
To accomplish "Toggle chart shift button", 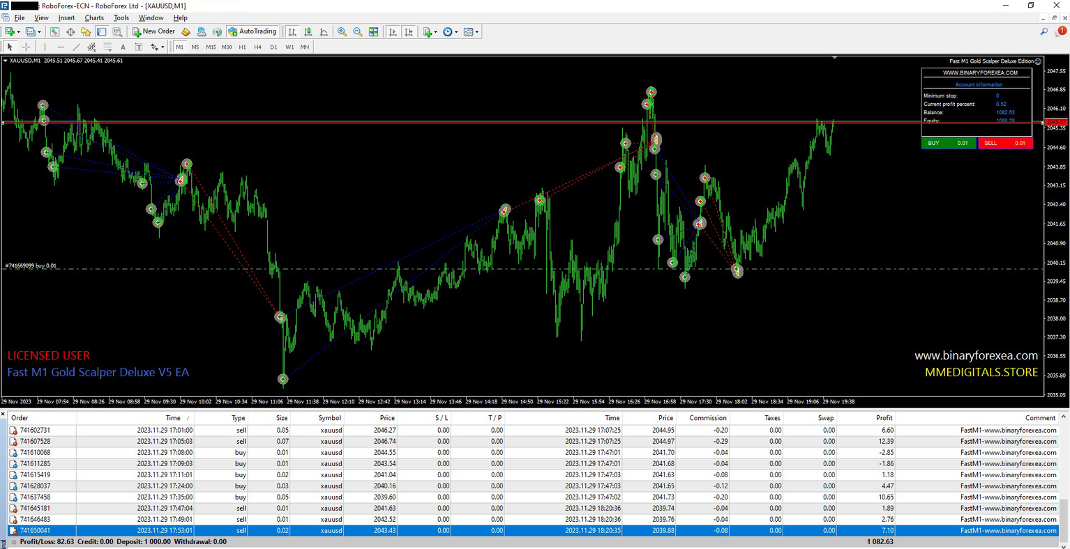I will coord(409,32).
